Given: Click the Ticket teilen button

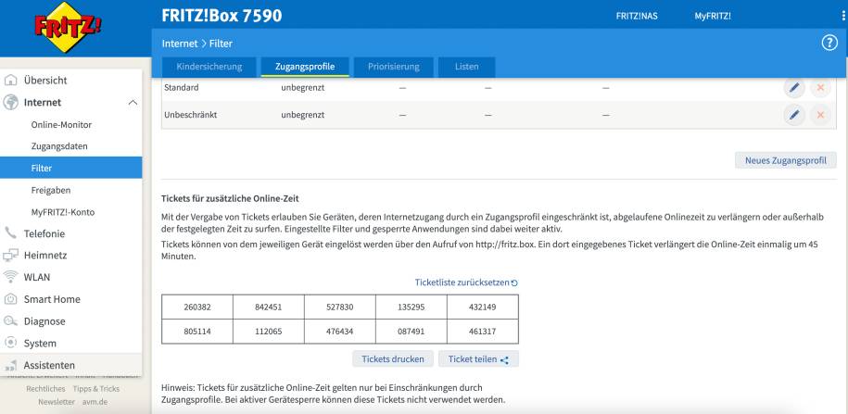Looking at the screenshot, I should [x=478, y=358].
